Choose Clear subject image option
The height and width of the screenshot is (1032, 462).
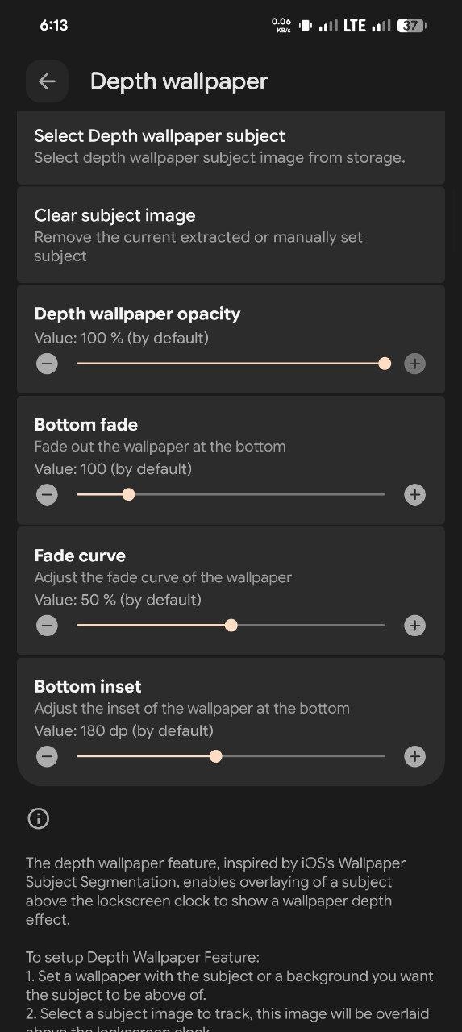coord(231,235)
